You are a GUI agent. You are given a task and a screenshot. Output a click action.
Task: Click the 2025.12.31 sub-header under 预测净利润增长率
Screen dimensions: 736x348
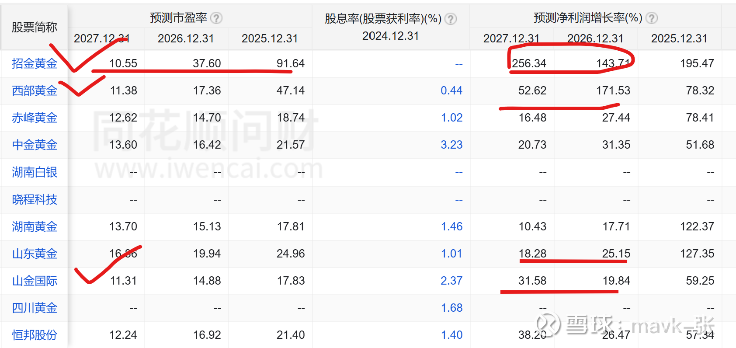point(679,38)
